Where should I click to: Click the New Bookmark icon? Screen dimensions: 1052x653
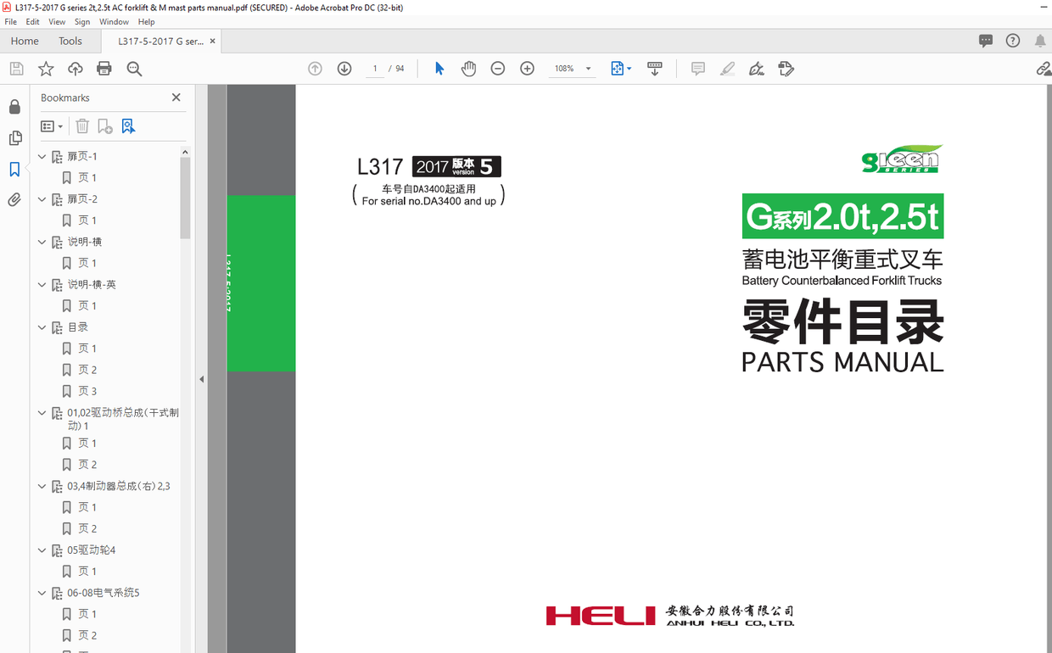pyautogui.click(x=104, y=126)
